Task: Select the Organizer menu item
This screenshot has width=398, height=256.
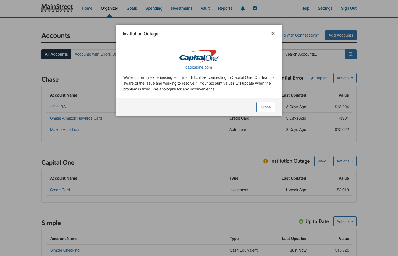Action: [109, 8]
